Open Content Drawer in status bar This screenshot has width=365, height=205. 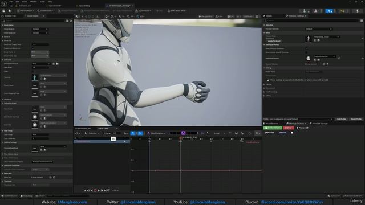pos(9,196)
